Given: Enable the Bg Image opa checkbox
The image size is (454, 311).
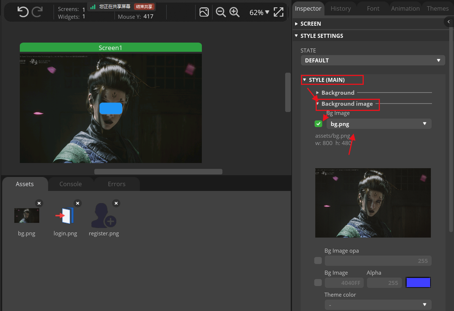Looking at the screenshot, I should point(318,261).
